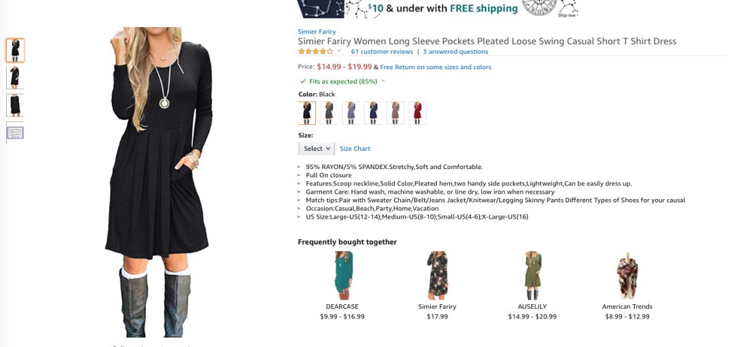Click the DEARCASE teal dress product image
The image size is (734, 347).
(x=343, y=276)
